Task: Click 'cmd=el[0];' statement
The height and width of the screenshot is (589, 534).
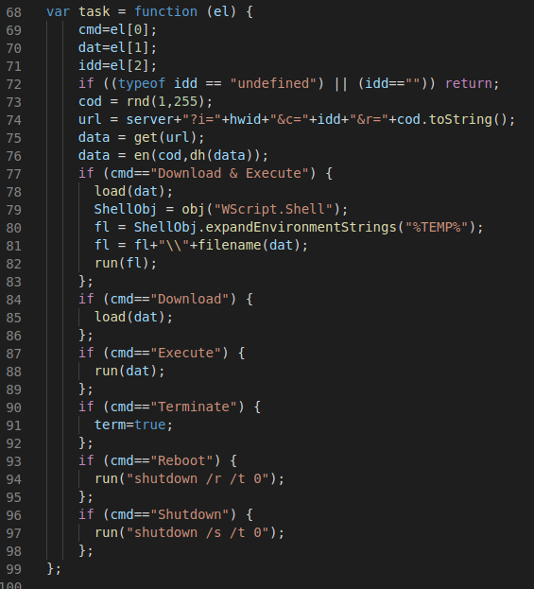Action: (x=117, y=29)
